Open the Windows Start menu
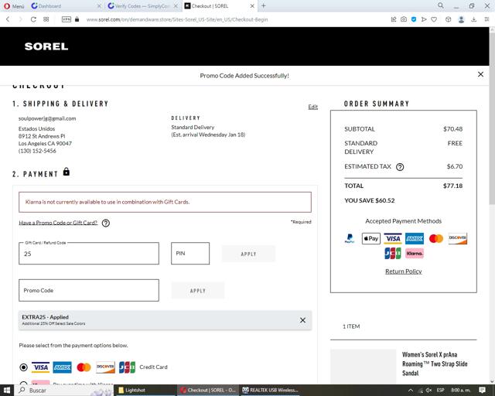Viewport: 495px width, 396px height. 7,391
